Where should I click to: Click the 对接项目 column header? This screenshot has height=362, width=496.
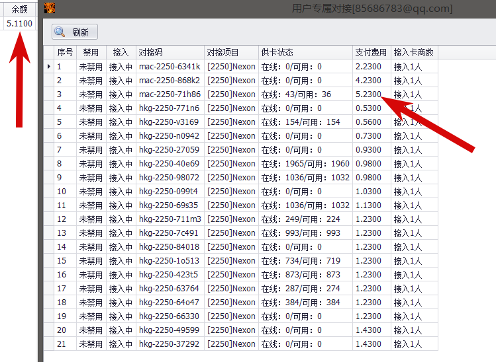(231, 52)
